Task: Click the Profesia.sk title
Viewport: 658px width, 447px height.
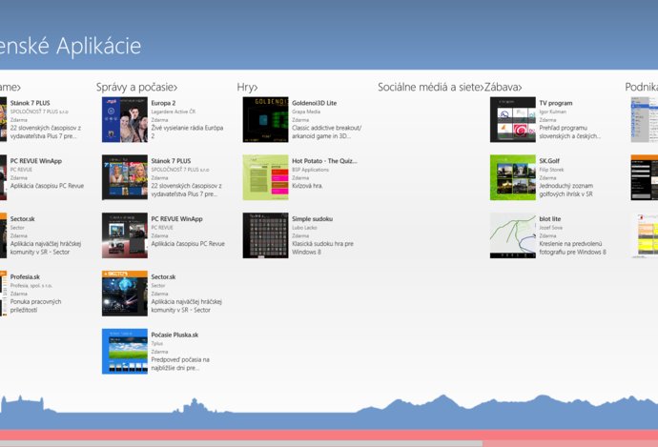Action: tap(25, 276)
